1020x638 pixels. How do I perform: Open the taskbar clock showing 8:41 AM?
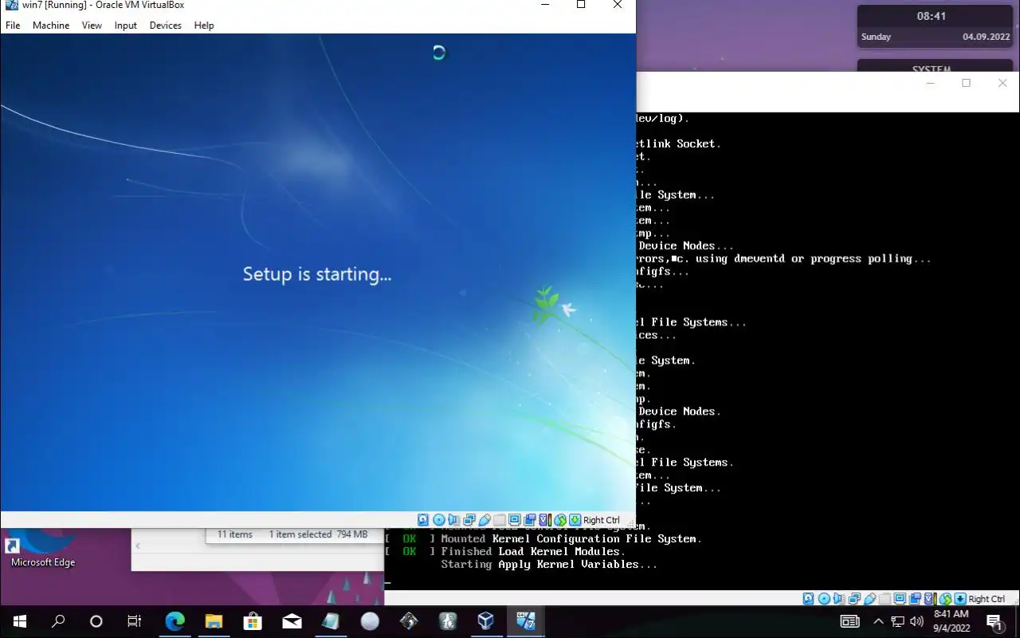(x=951, y=621)
